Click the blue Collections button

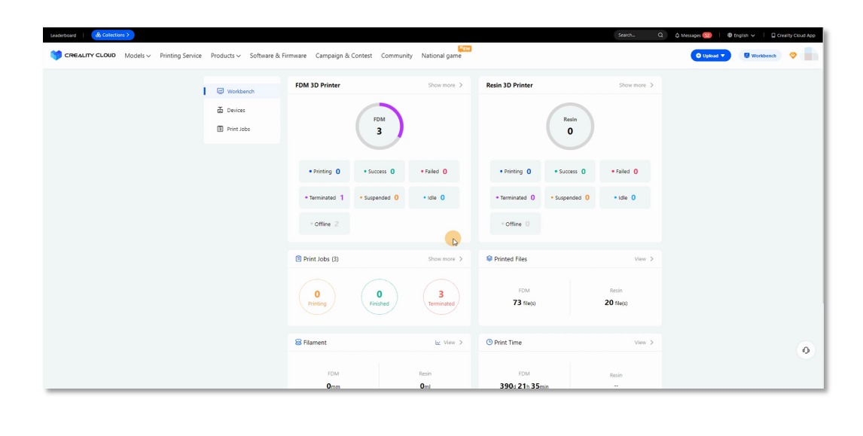coord(113,35)
